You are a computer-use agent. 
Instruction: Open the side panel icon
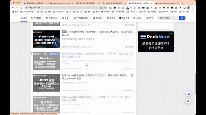[x=184, y=8]
